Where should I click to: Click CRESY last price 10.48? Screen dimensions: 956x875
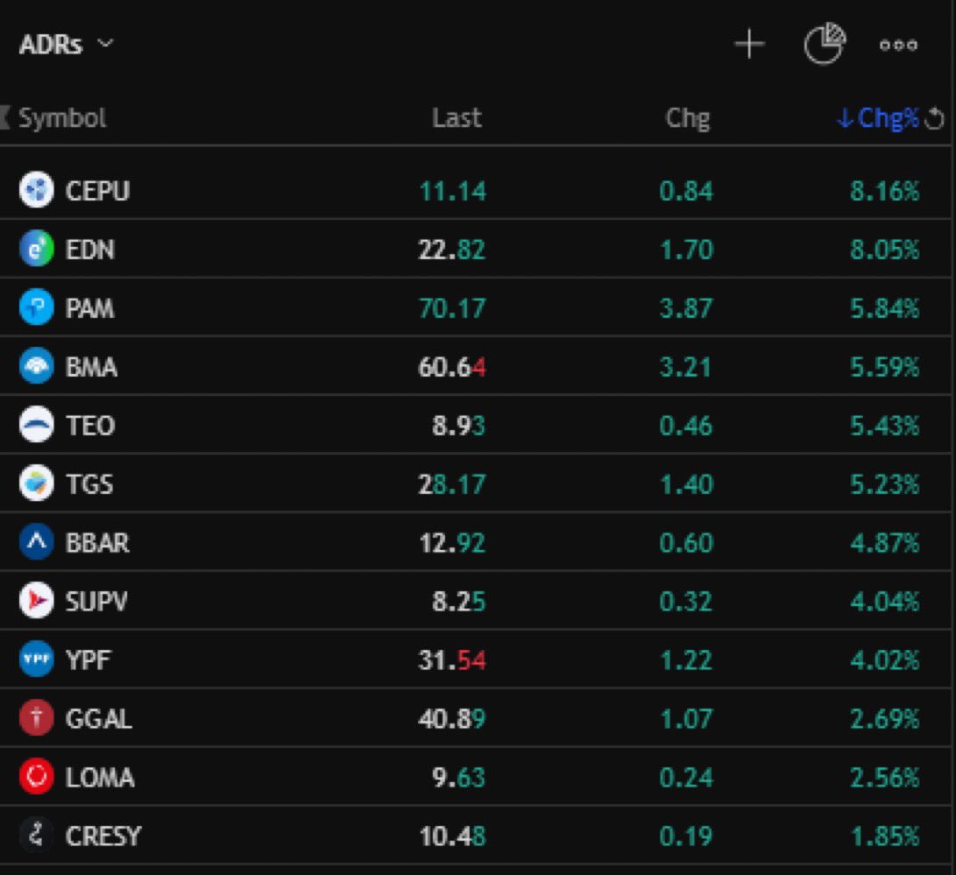[x=452, y=836]
